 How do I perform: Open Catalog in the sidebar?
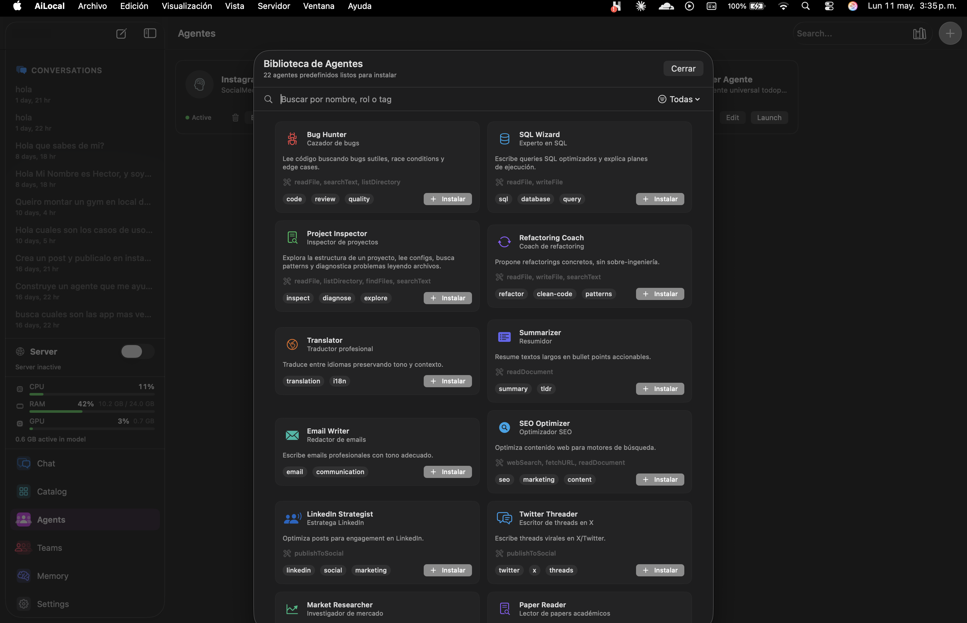(x=85, y=491)
